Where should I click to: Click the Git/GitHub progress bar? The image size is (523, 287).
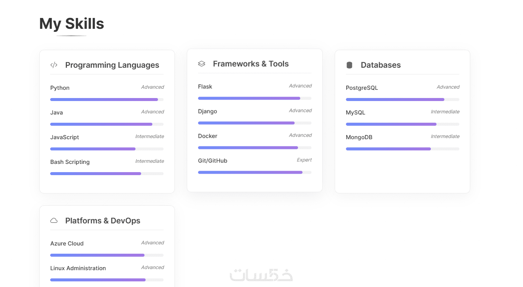tap(255, 172)
